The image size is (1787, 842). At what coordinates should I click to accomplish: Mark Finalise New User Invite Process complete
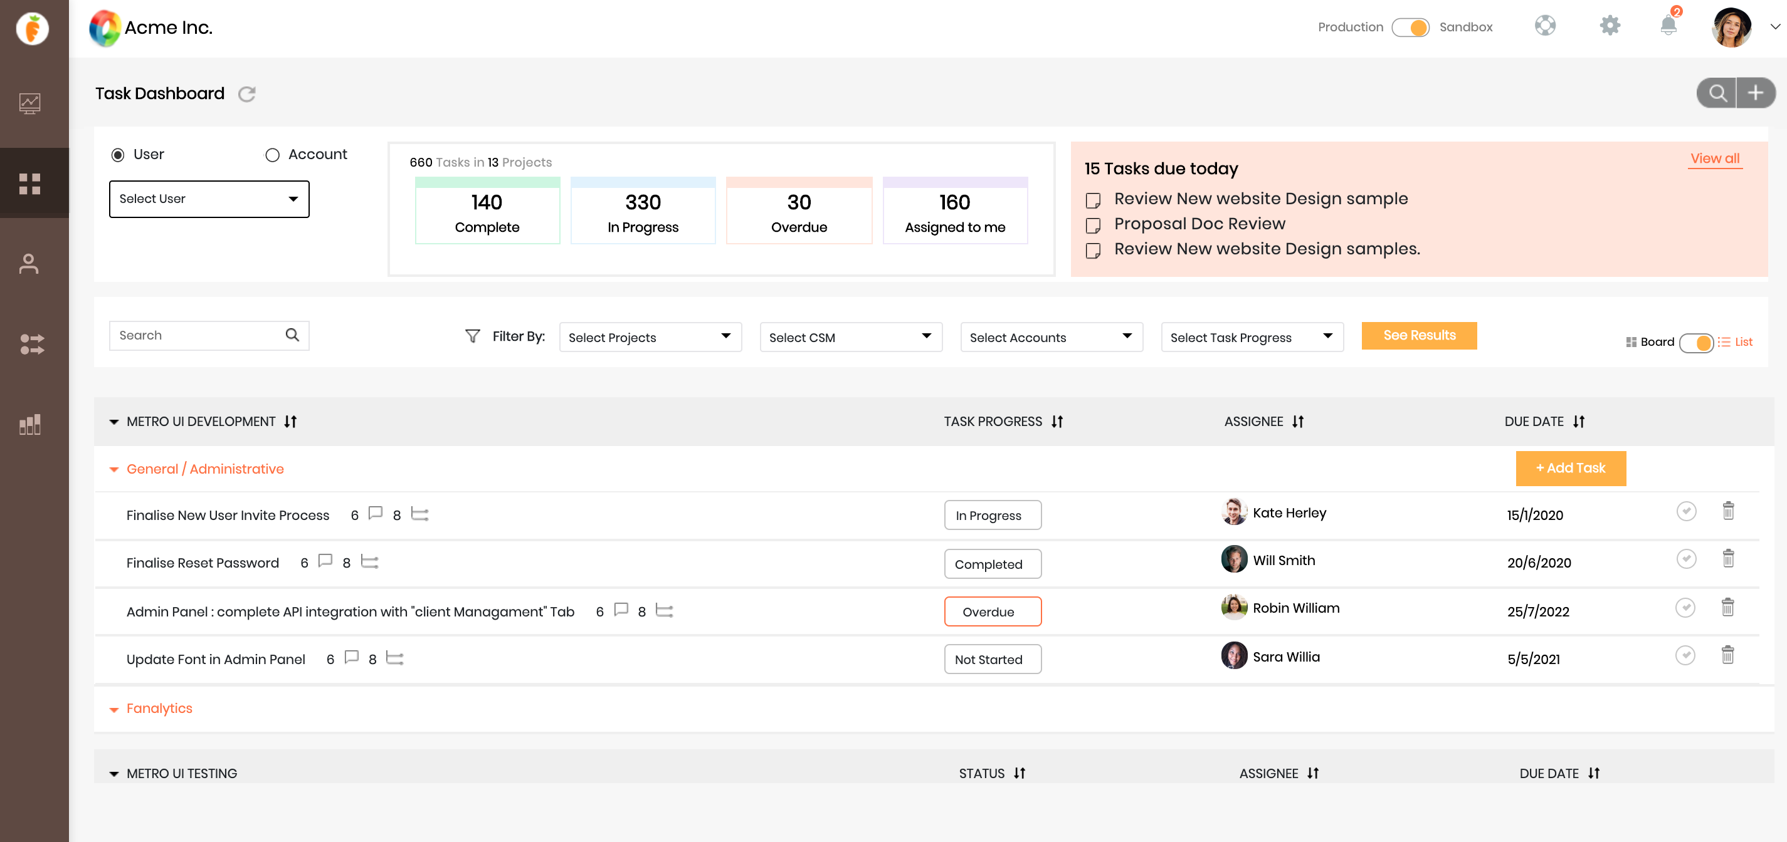1687,511
